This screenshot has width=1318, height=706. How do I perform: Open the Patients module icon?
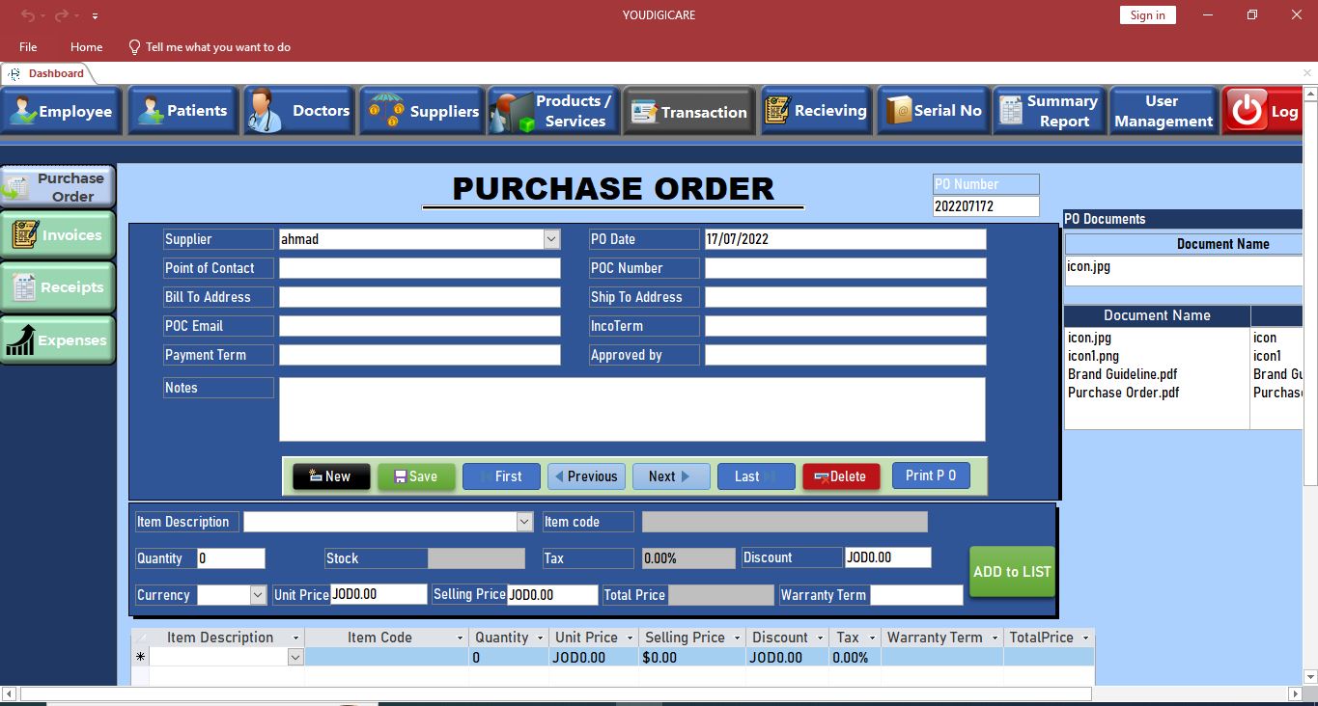pos(151,112)
